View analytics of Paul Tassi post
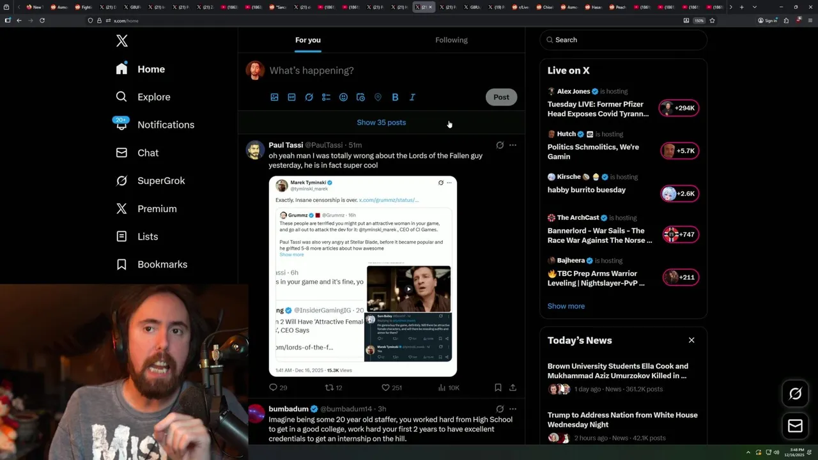Viewport: 818px width, 460px height. [449, 387]
